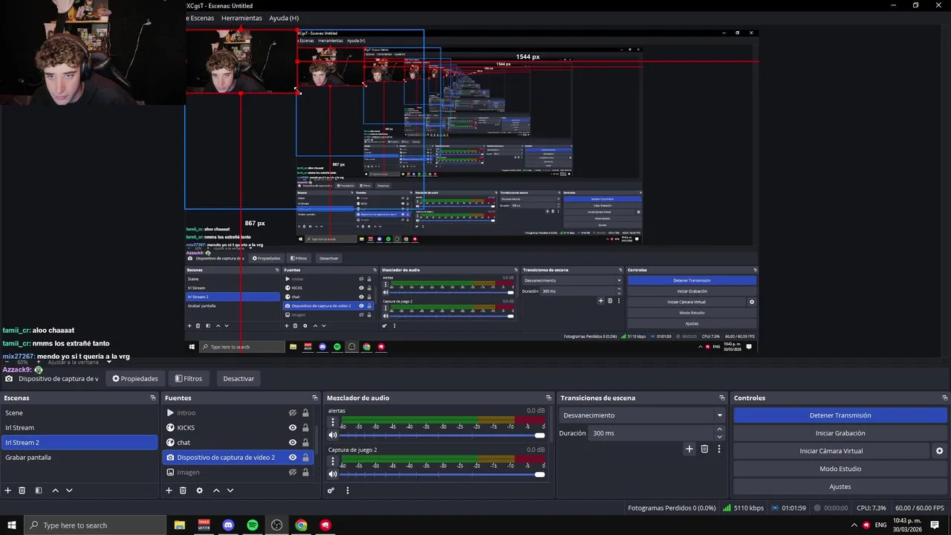
Task: Pop out the Transiciones de escena dock
Action: [x=721, y=398]
